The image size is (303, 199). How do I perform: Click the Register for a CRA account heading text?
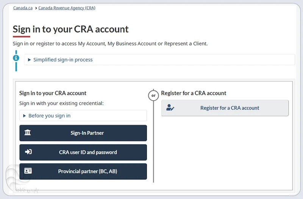(194, 93)
